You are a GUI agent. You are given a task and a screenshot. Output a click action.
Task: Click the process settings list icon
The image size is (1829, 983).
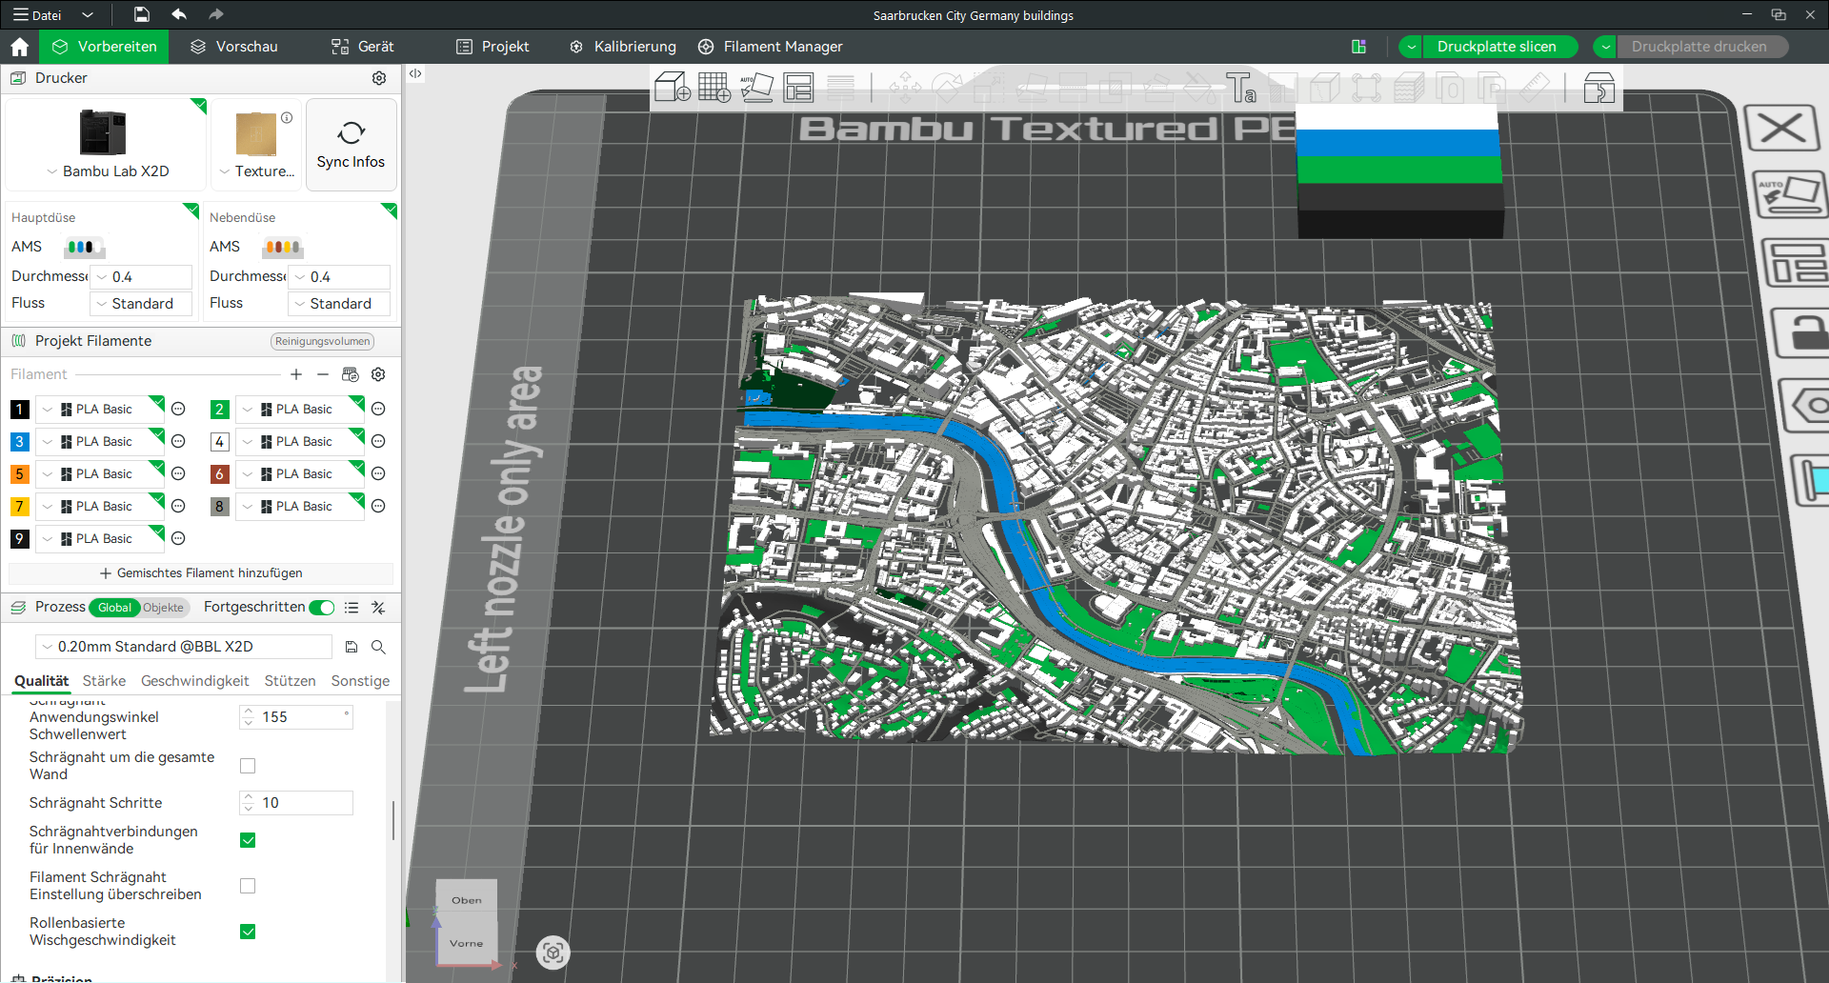pyautogui.click(x=352, y=608)
